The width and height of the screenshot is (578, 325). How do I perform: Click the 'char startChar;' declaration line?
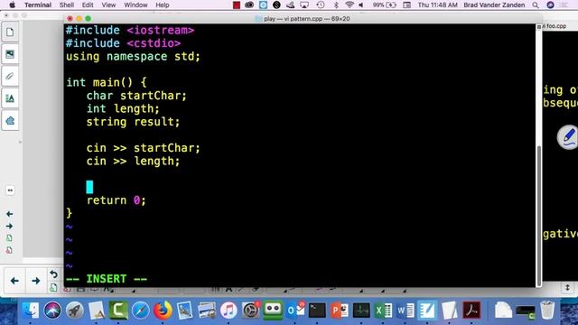point(136,96)
